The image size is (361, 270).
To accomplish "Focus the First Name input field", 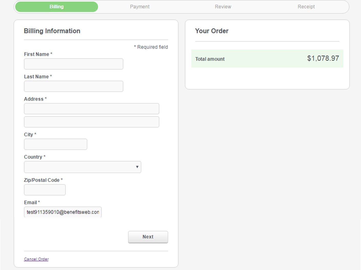I will click(x=73, y=64).
